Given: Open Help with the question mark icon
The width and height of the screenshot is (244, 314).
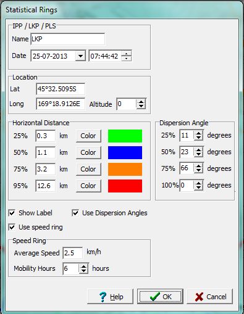Looking at the screenshot, I should pos(110,297).
